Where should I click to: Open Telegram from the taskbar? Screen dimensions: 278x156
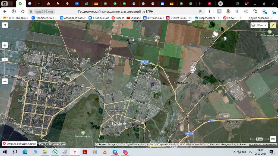tap(115, 152)
